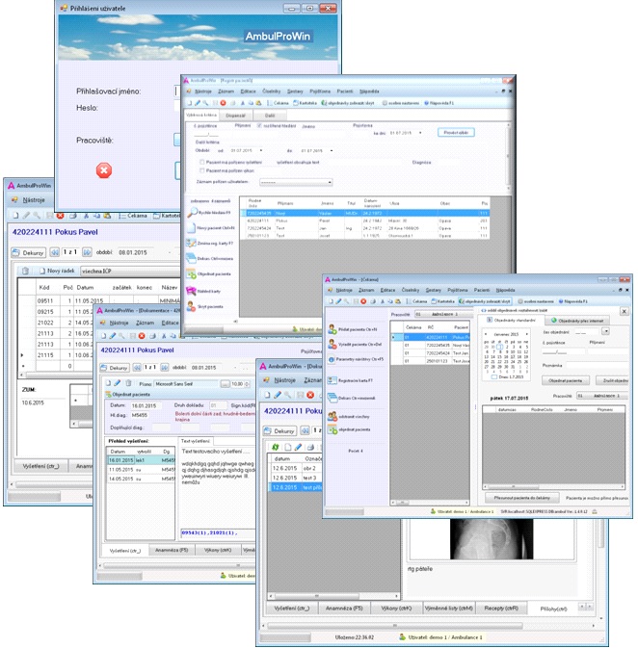638x648 pixels.
Task: Open Recepty (ctrlR) tab in front Dokumentace
Action: click(501, 609)
